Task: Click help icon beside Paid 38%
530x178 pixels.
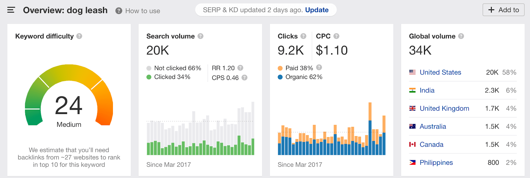Action: pyautogui.click(x=319, y=67)
